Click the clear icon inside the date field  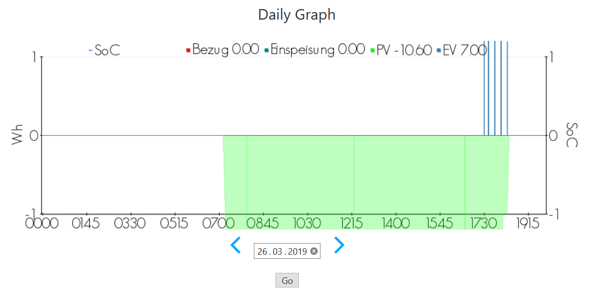tap(315, 251)
